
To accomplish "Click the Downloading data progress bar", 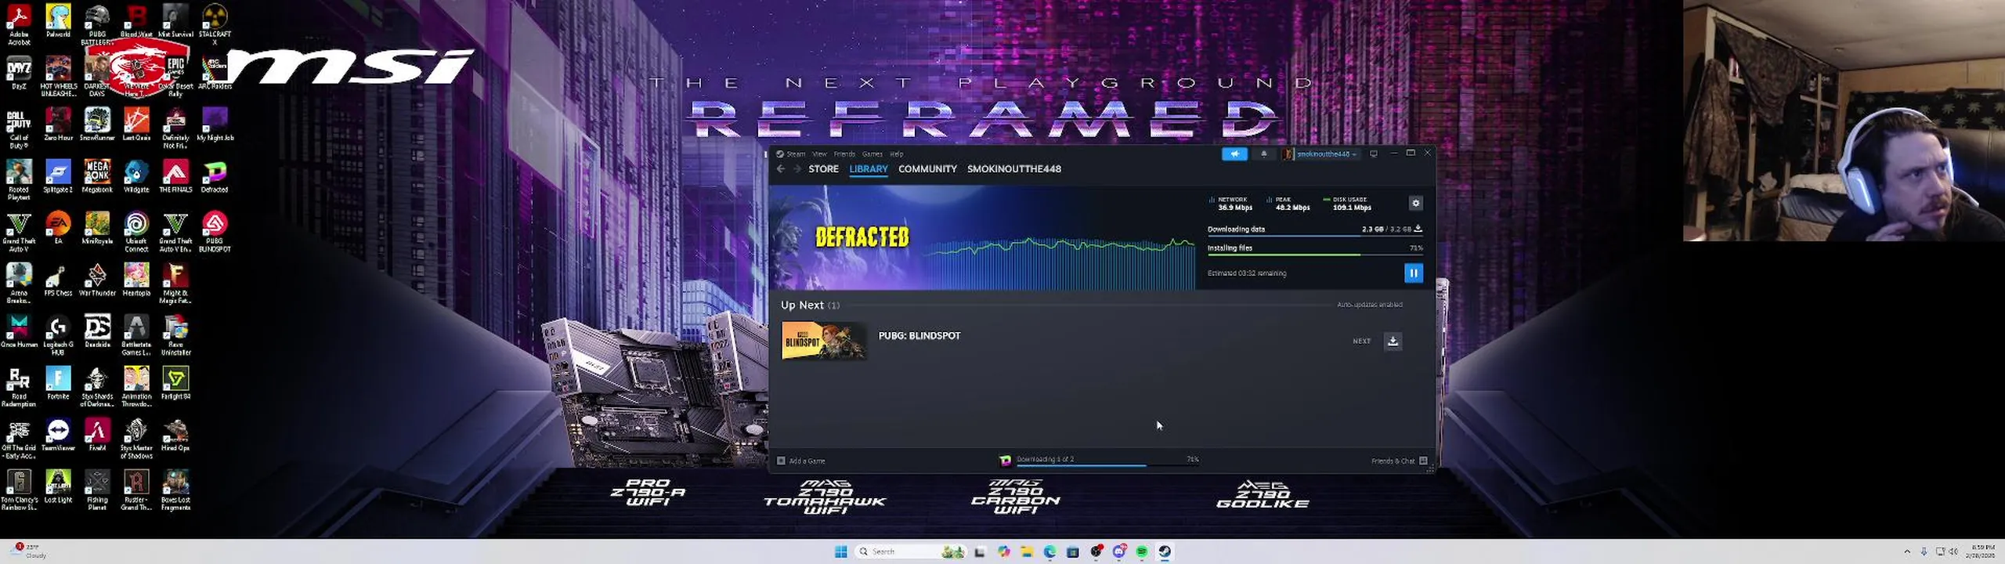I will point(1314,235).
